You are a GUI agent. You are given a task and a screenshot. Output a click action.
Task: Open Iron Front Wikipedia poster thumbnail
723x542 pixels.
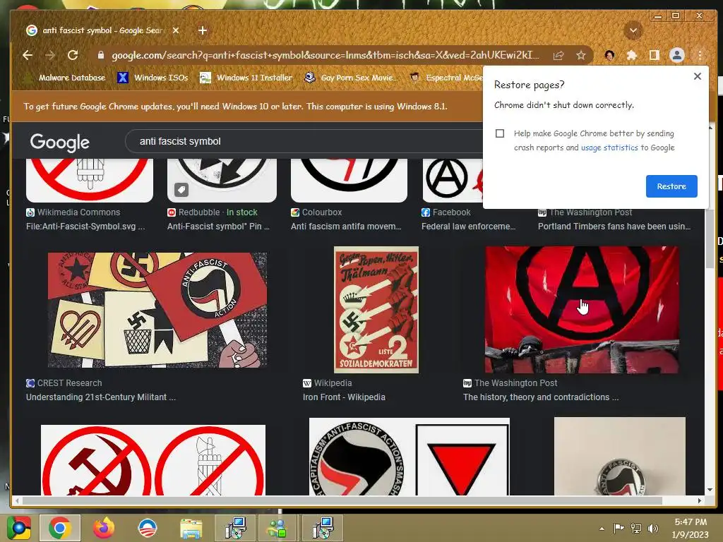pyautogui.click(x=376, y=310)
